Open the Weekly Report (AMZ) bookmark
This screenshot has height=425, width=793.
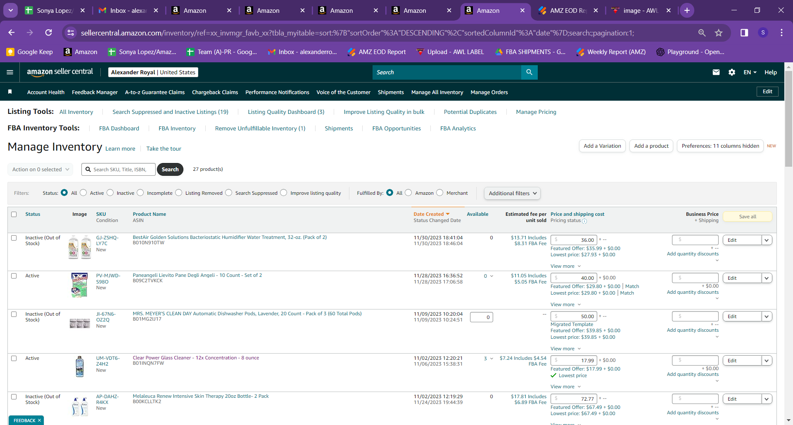[x=611, y=52]
